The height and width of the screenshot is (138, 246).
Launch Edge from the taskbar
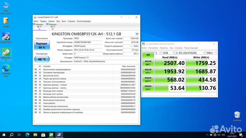[x=27, y=135]
